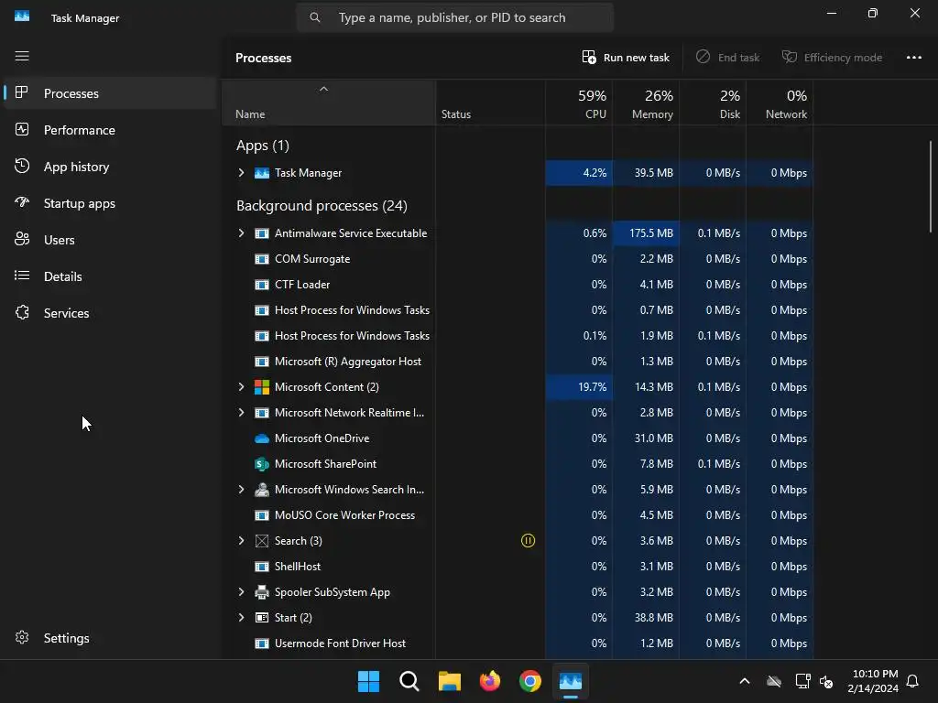This screenshot has height=703, width=938.
Task: Click the End task button
Action: [728, 58]
